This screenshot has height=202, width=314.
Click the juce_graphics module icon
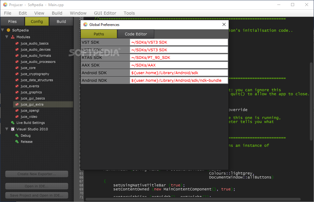point(17,92)
